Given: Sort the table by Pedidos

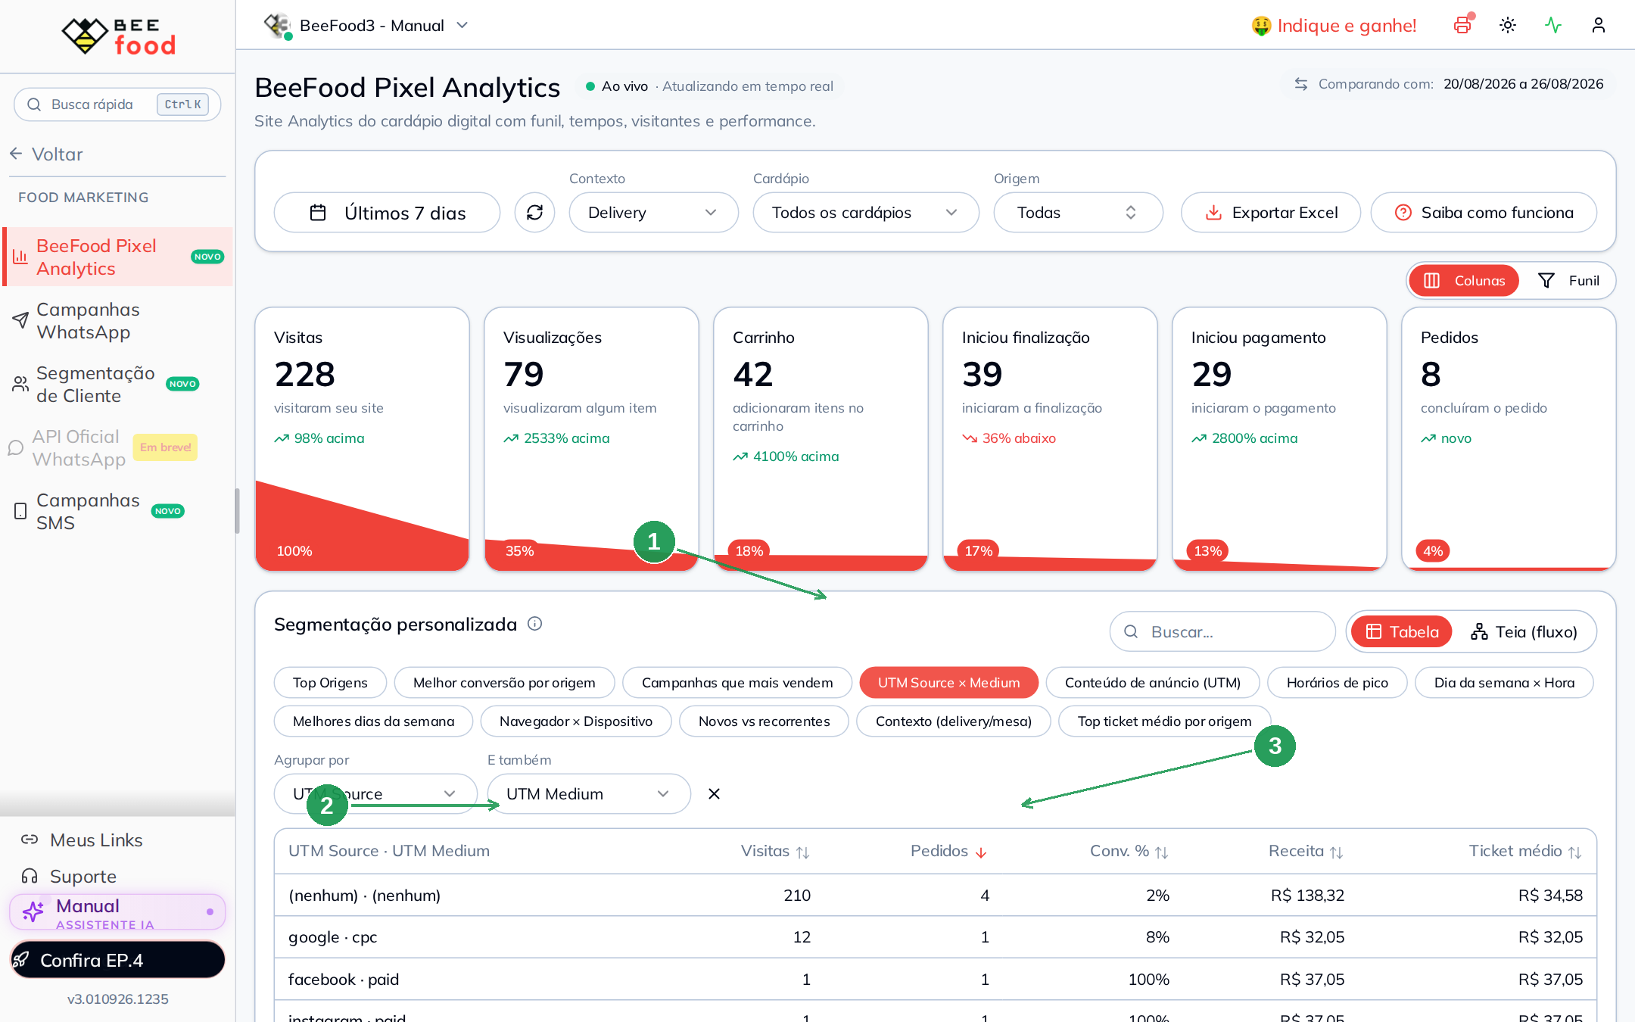Looking at the screenshot, I should tap(948, 851).
